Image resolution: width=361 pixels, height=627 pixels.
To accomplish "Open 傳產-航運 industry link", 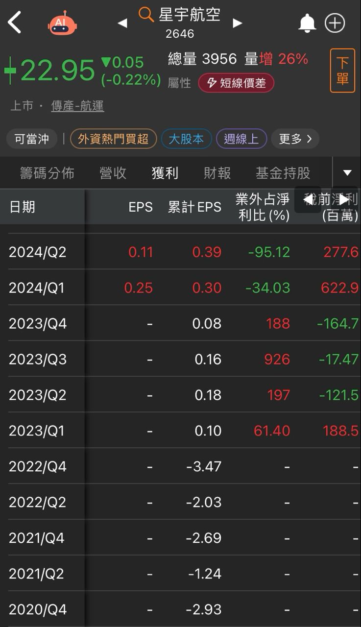I will pyautogui.click(x=77, y=106).
